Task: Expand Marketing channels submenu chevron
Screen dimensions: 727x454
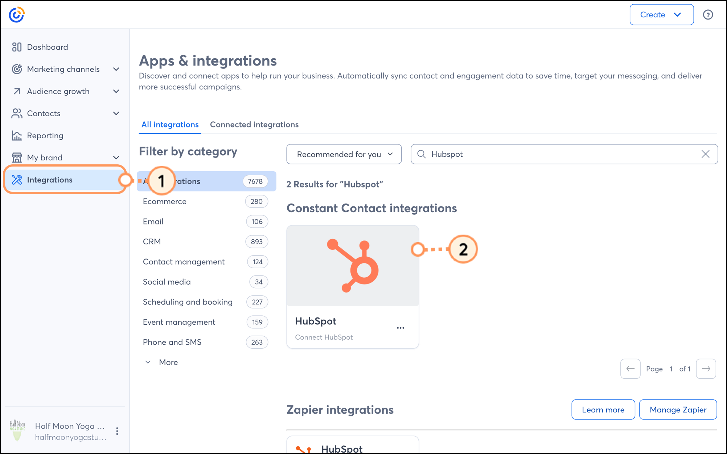Action: pos(116,69)
